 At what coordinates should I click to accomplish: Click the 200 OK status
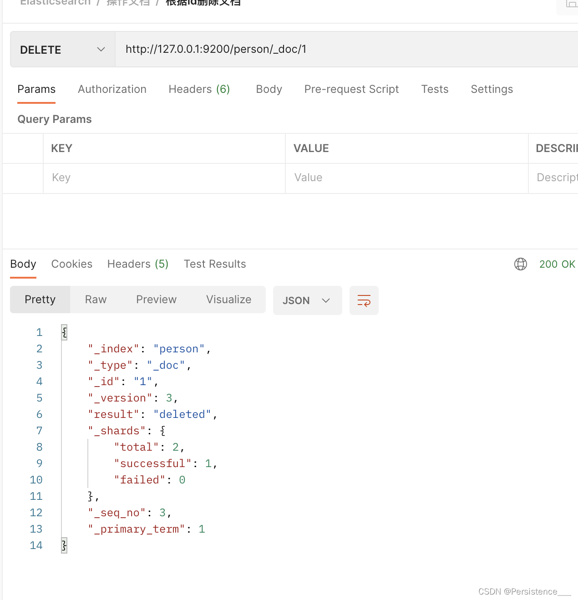557,264
